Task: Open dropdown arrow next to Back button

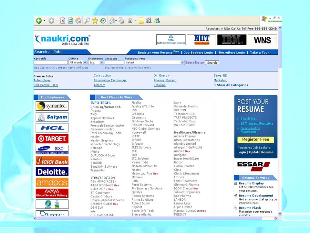Action: tap(45, 21)
